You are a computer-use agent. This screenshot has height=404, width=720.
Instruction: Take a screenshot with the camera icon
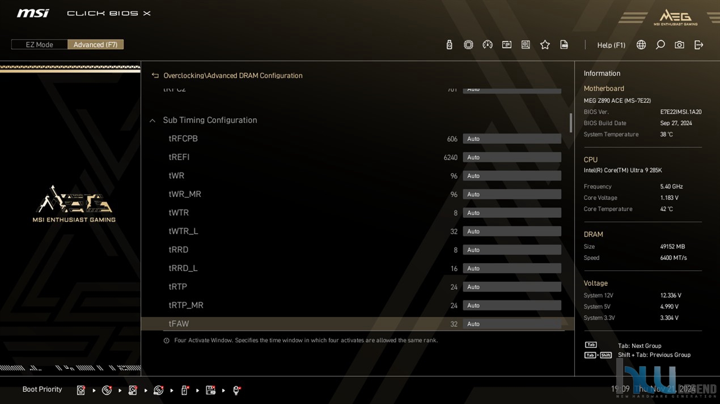679,45
